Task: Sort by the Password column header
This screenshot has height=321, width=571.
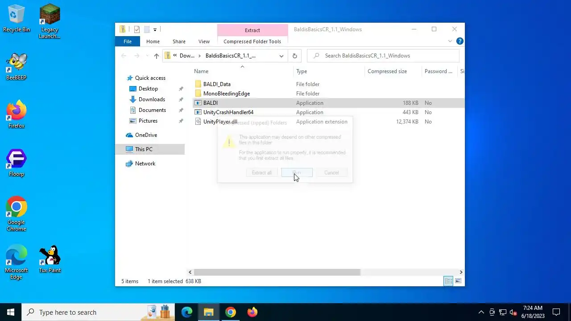Action: tap(439, 71)
